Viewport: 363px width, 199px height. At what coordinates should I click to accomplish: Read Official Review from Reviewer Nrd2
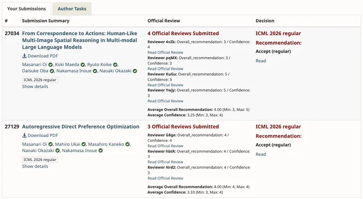pos(165,178)
